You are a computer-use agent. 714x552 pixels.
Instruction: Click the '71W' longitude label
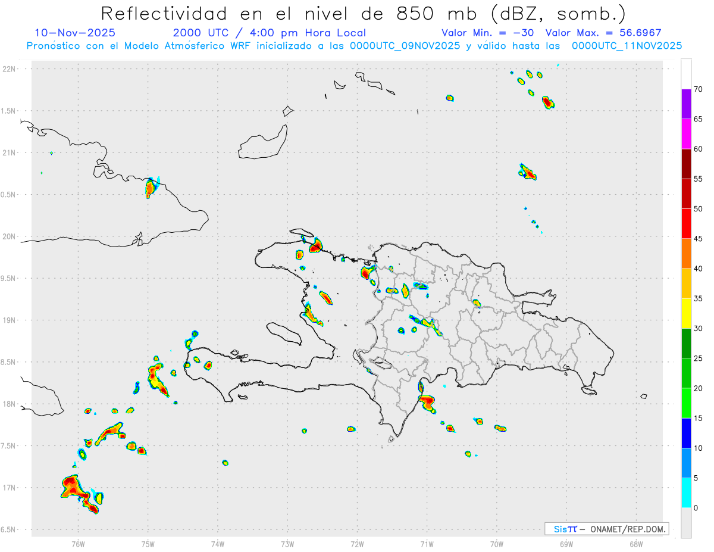(427, 544)
